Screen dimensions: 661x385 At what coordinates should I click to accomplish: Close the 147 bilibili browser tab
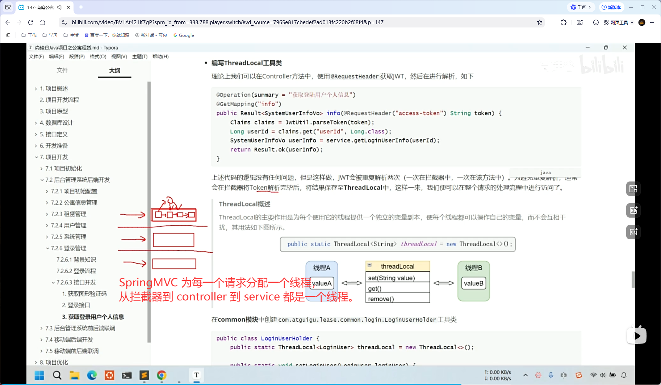pyautogui.click(x=68, y=7)
